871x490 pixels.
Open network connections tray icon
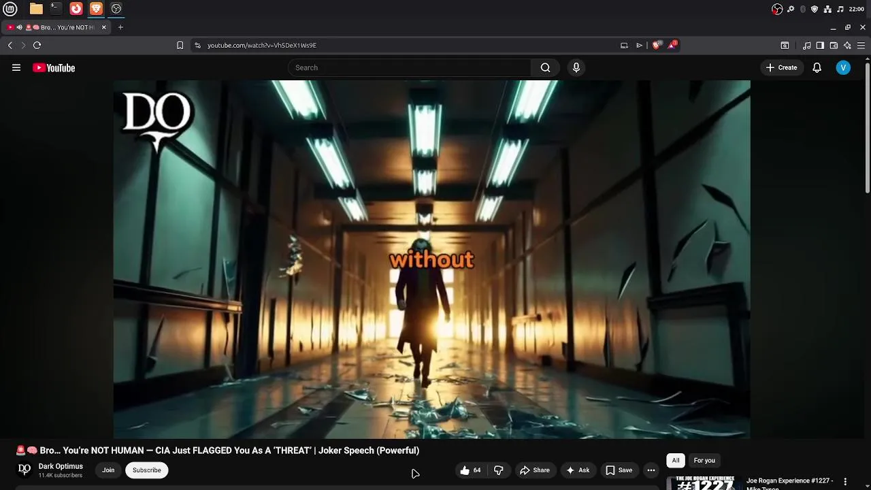[827, 9]
